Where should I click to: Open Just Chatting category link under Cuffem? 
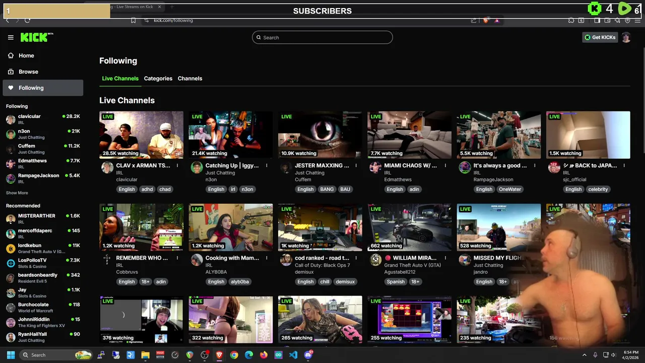point(309,172)
